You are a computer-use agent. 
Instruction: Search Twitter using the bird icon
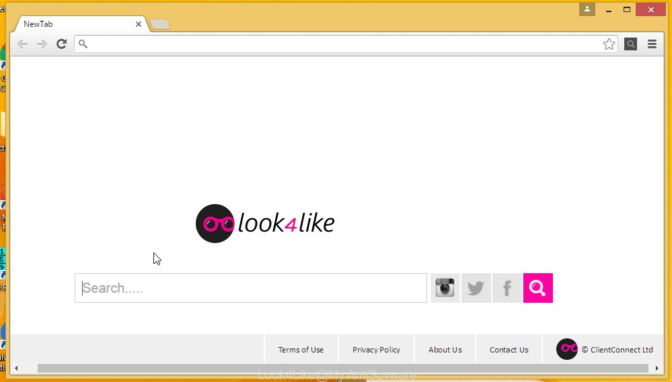coord(476,288)
